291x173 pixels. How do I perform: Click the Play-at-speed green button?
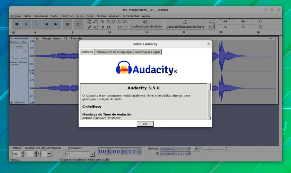[x=196, y=149]
